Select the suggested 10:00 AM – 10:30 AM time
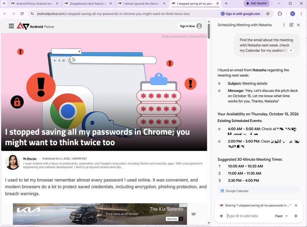The width and height of the screenshot is (307, 227). tap(245, 166)
